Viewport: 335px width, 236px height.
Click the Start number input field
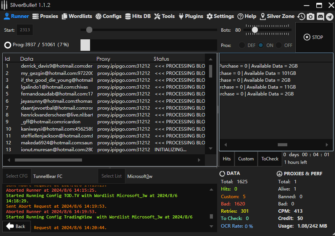tap(24, 30)
